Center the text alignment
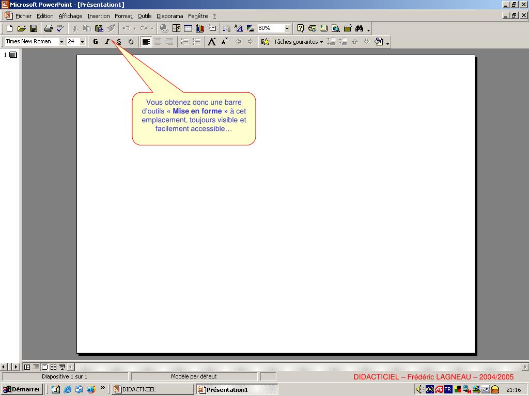The height and width of the screenshot is (396, 529). (158, 42)
